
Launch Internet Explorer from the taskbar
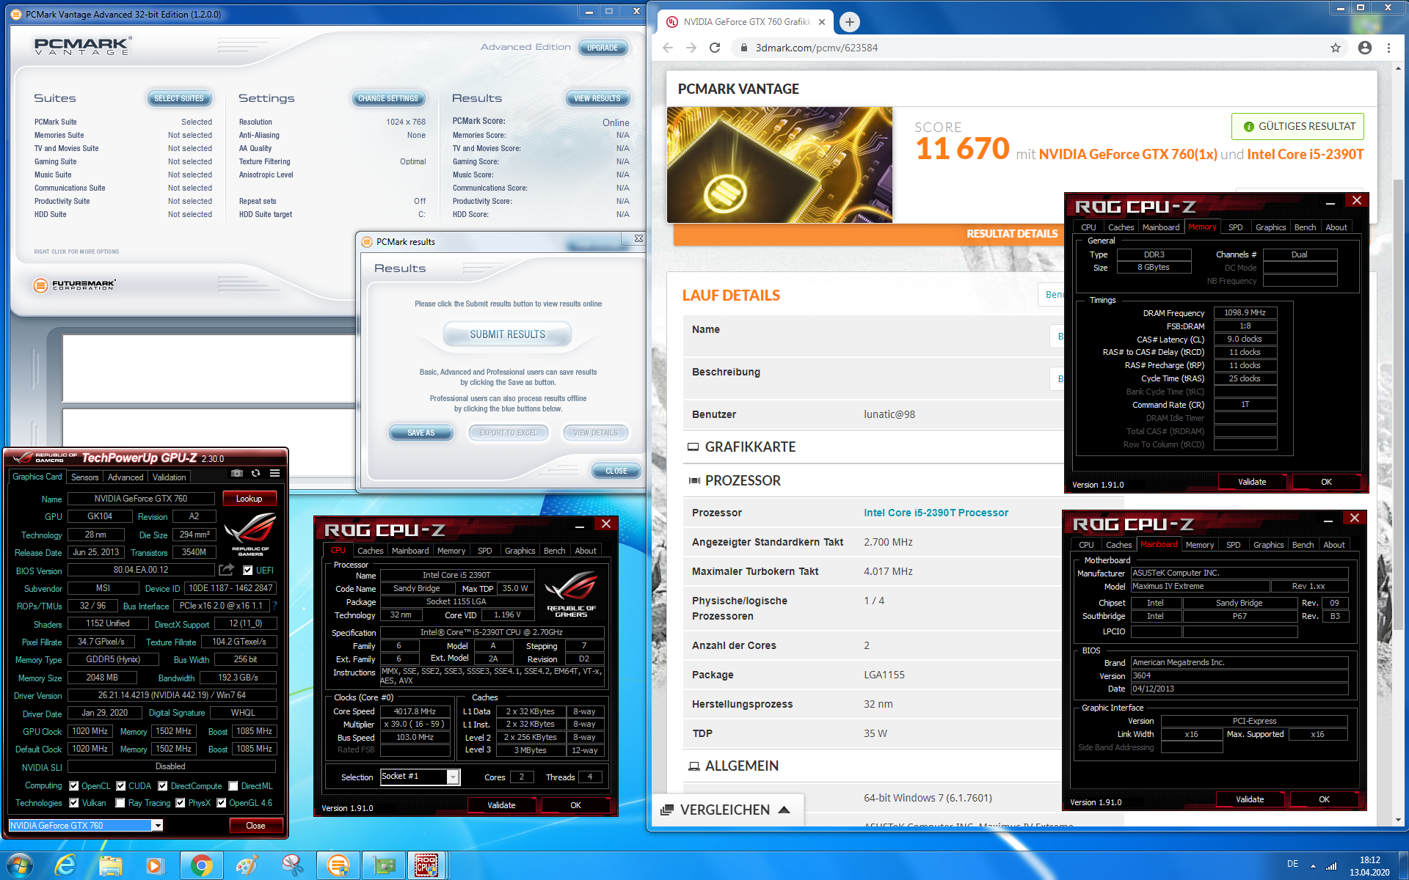(65, 865)
